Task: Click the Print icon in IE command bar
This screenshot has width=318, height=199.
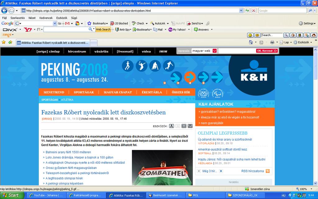Action: 272,42
